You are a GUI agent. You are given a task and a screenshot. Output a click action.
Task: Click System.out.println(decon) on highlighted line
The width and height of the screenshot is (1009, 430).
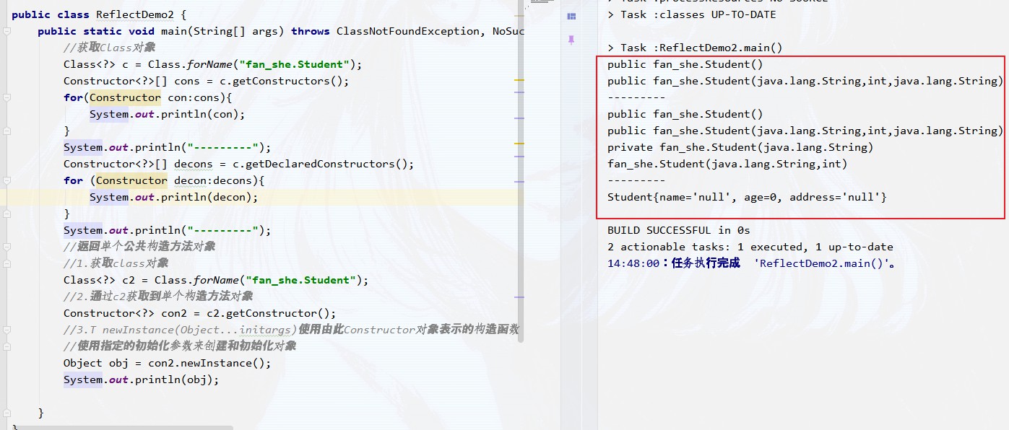[173, 197]
